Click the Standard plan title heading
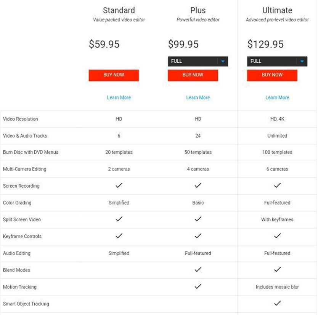Viewport: 318px width, 315px height. (119, 10)
